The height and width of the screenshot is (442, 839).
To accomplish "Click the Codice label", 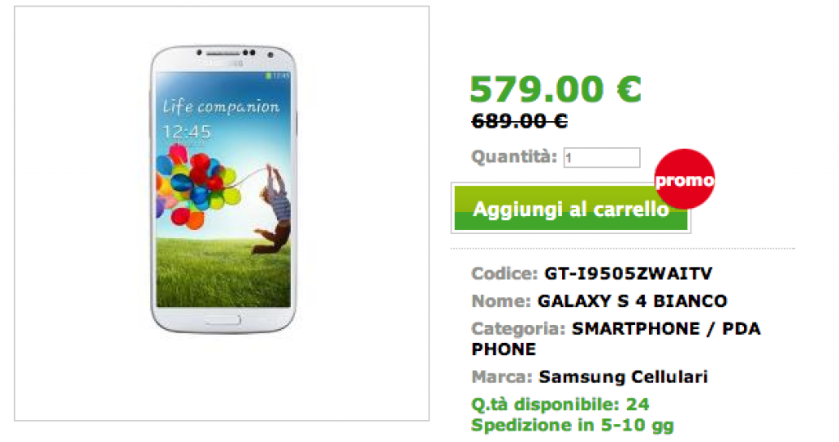I will 504,273.
